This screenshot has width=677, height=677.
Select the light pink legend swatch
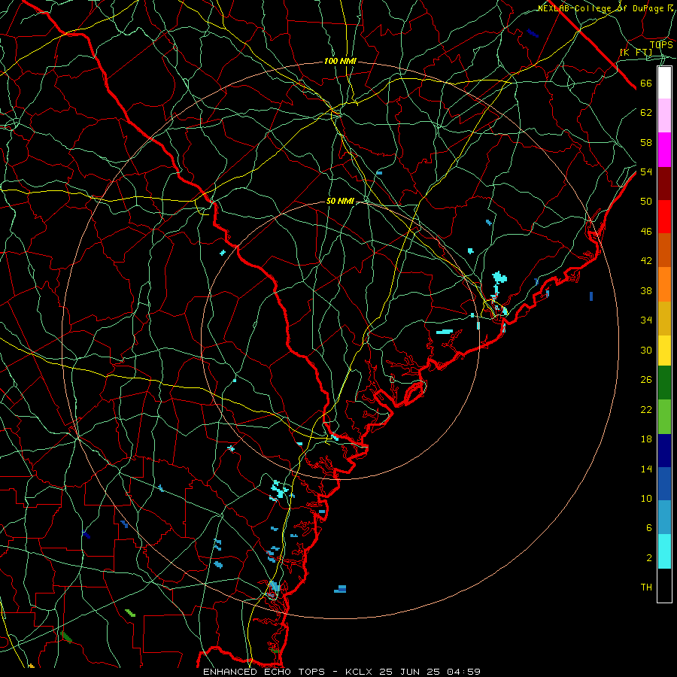pos(664,116)
